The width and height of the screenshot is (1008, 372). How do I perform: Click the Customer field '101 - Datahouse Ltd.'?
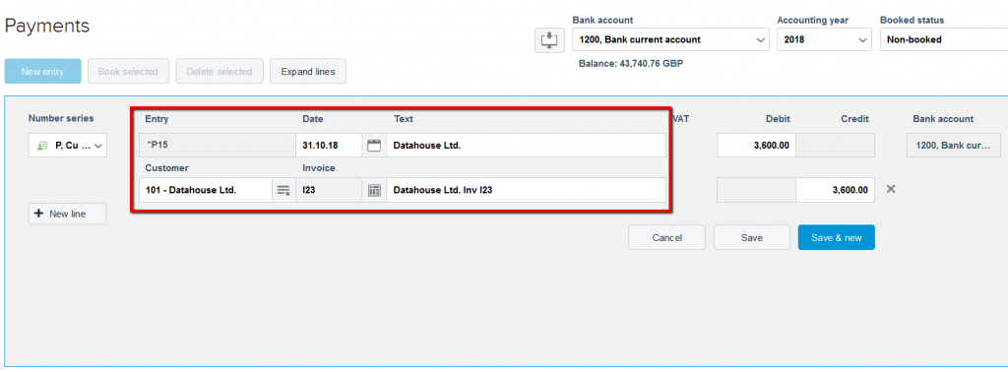click(206, 190)
